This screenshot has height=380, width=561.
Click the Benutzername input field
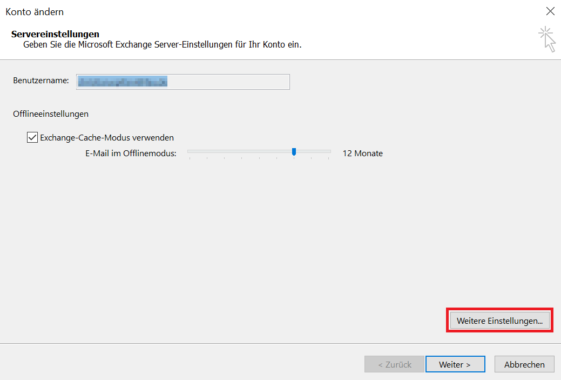point(183,82)
